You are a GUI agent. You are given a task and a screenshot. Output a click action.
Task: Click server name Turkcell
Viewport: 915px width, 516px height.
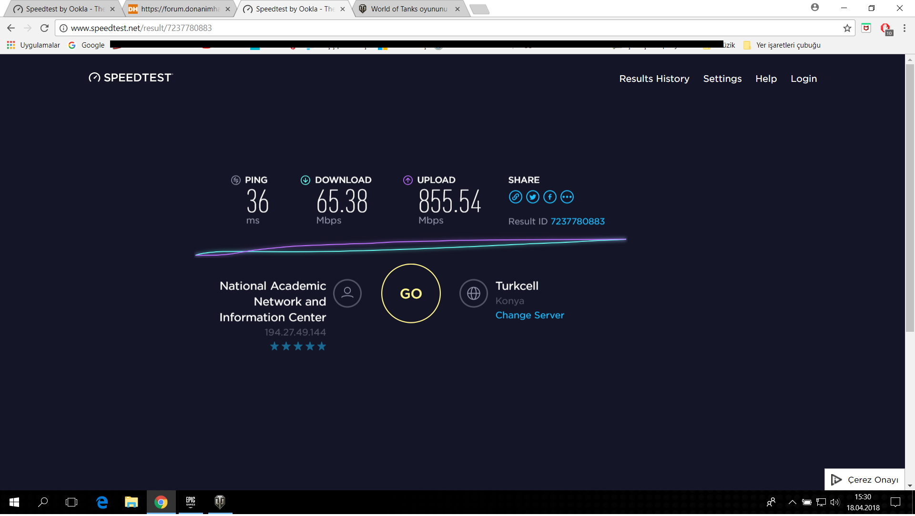click(x=517, y=286)
